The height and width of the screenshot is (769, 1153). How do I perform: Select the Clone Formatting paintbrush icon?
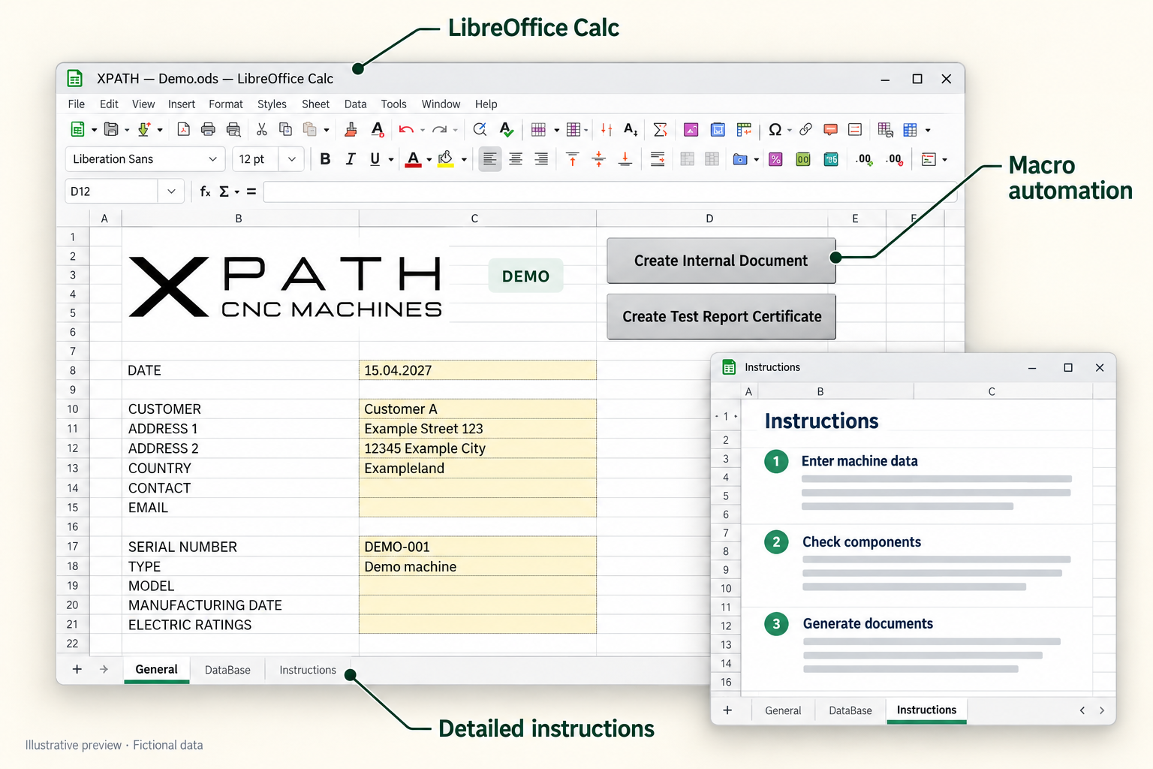click(x=351, y=130)
